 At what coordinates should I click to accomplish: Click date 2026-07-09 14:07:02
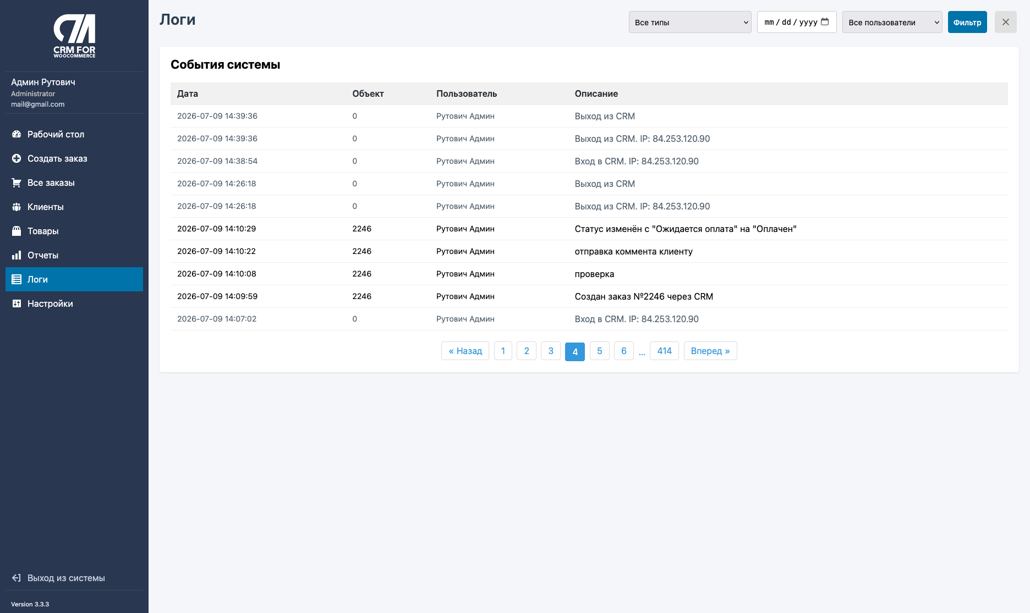217,319
